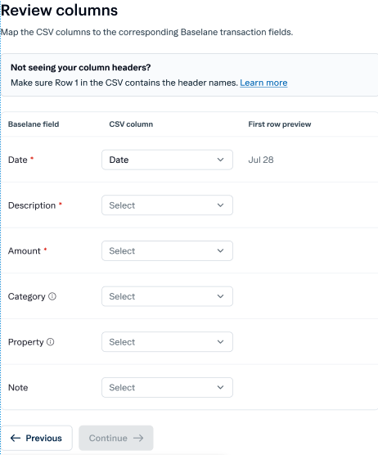Open the Amount Select dropdown
The image size is (378, 455).
(x=167, y=250)
